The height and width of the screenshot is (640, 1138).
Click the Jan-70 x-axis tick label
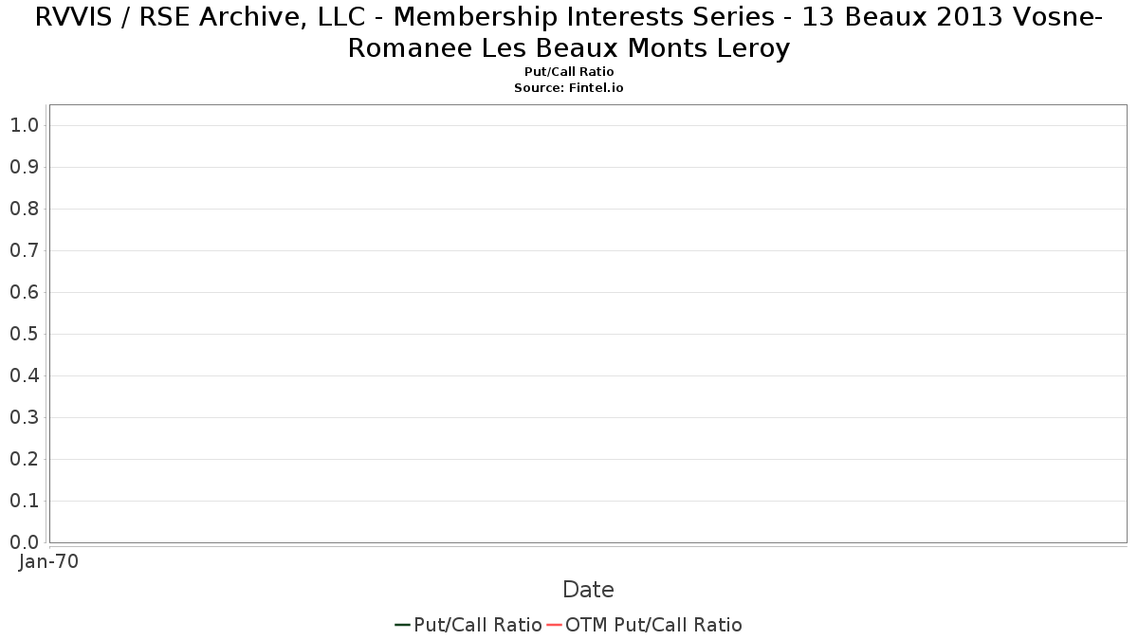point(49,561)
